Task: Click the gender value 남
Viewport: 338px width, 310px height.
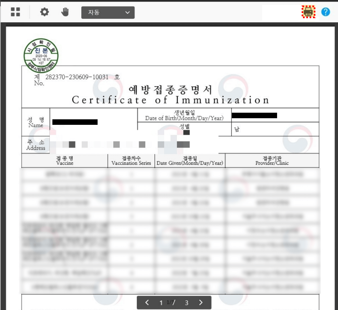Action: pyautogui.click(x=237, y=129)
